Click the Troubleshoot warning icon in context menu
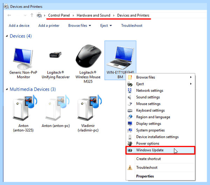Viewport: 210px width, 185px height. point(130,168)
